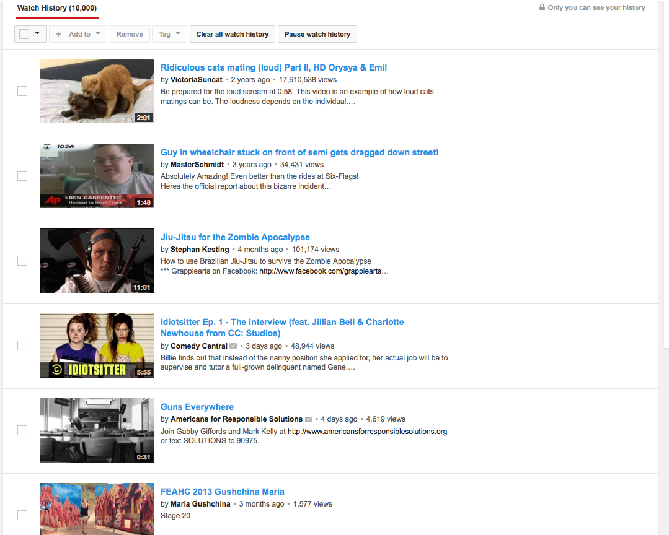This screenshot has width=669, height=535.
Task: Open the Guns Everywhere classroom thumbnail
Action: pos(97,430)
